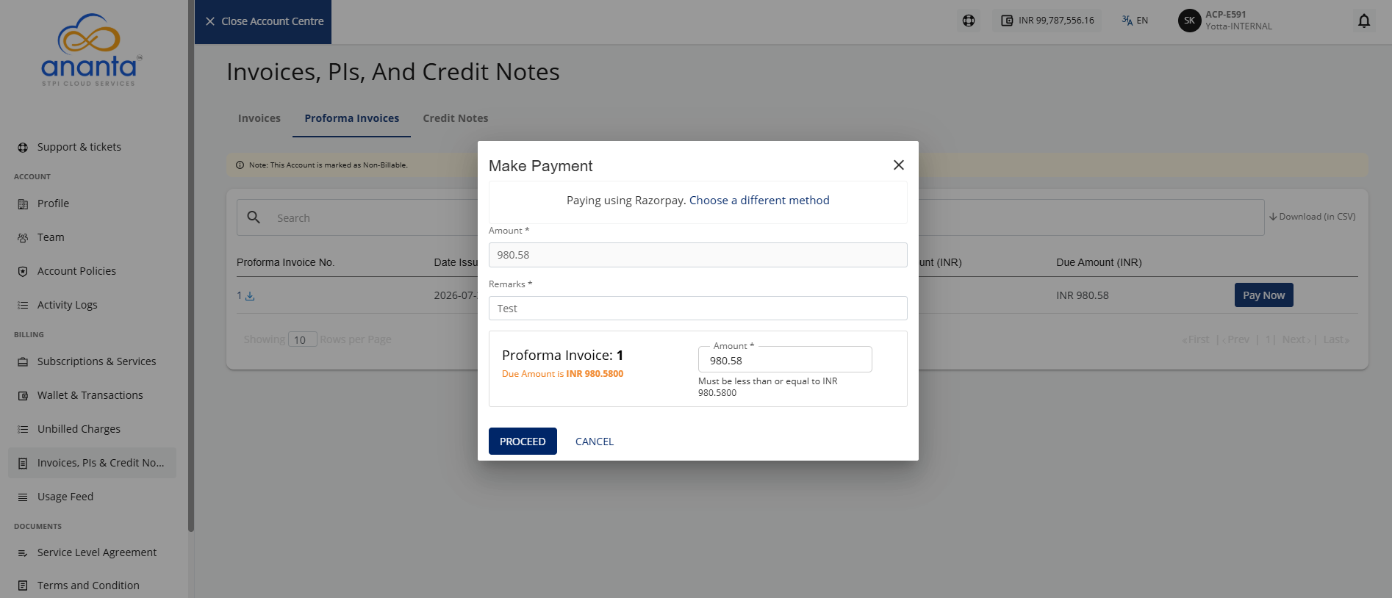This screenshot has width=1392, height=598.
Task: Open the SK user avatar menu
Action: (1189, 21)
